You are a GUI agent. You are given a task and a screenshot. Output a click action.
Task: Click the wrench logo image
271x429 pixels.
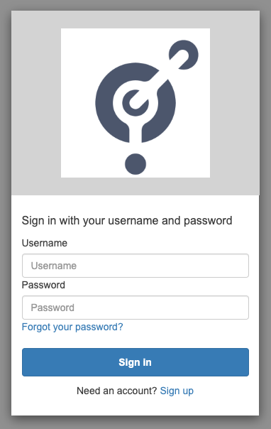135,103
